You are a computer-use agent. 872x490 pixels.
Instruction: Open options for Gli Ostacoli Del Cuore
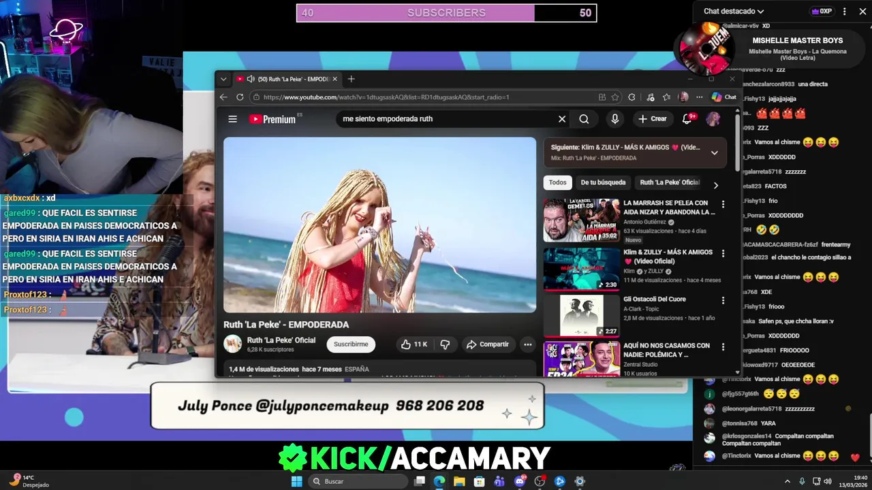tap(723, 300)
